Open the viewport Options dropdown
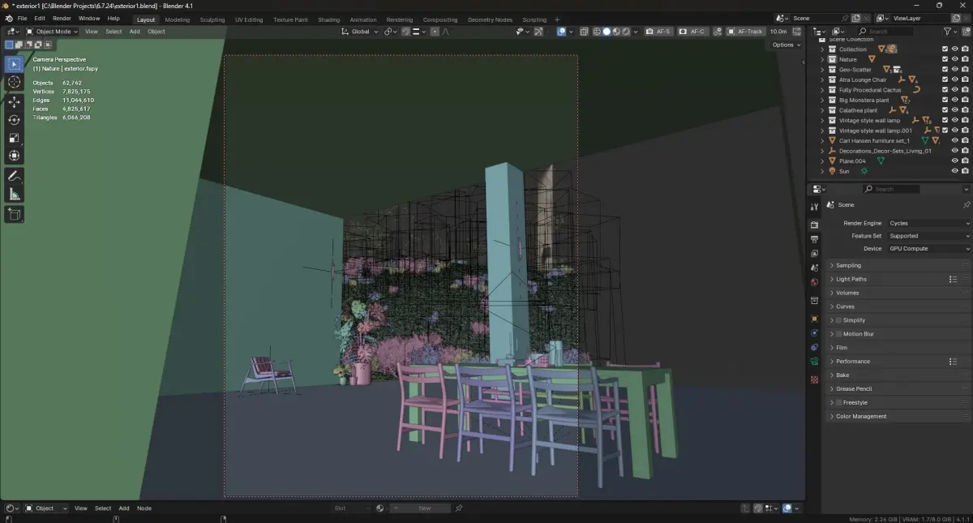This screenshot has width=973, height=523. click(x=786, y=45)
